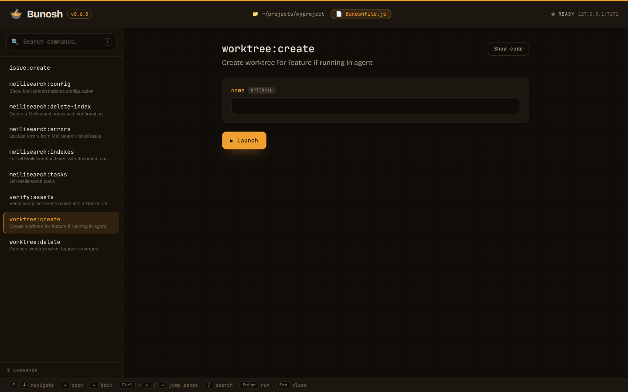Click the Show code button
The width and height of the screenshot is (628, 392).
click(508, 49)
